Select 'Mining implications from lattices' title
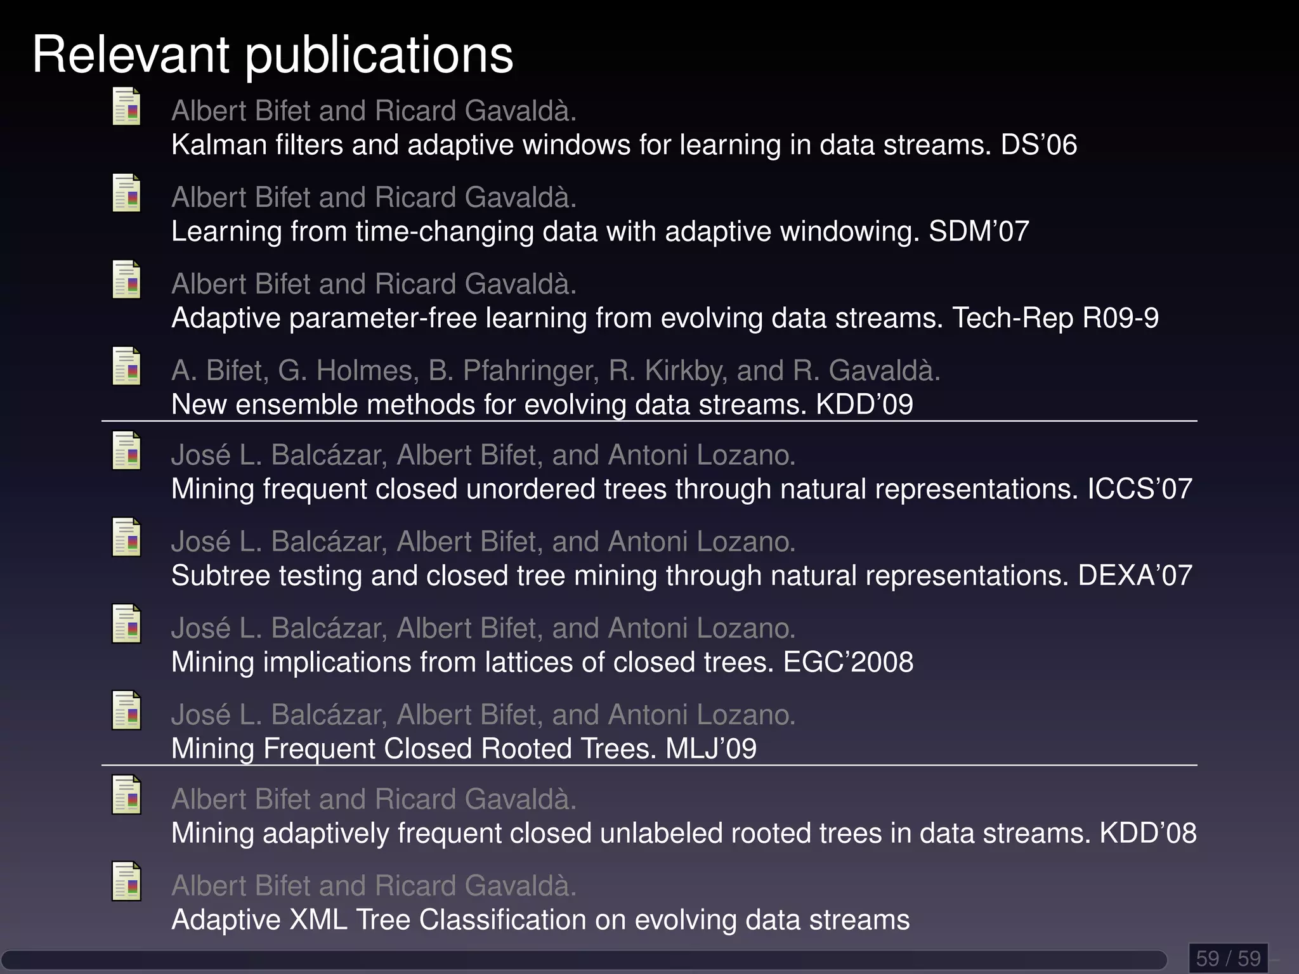 (542, 663)
